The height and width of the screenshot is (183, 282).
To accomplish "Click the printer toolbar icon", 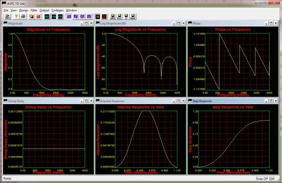I will tap(23, 17).
